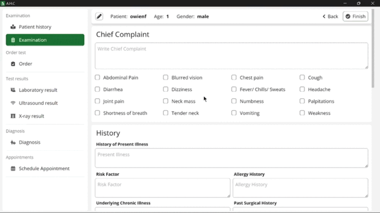
Task: Open Patient history from sidebar icon
Action: click(x=13, y=27)
